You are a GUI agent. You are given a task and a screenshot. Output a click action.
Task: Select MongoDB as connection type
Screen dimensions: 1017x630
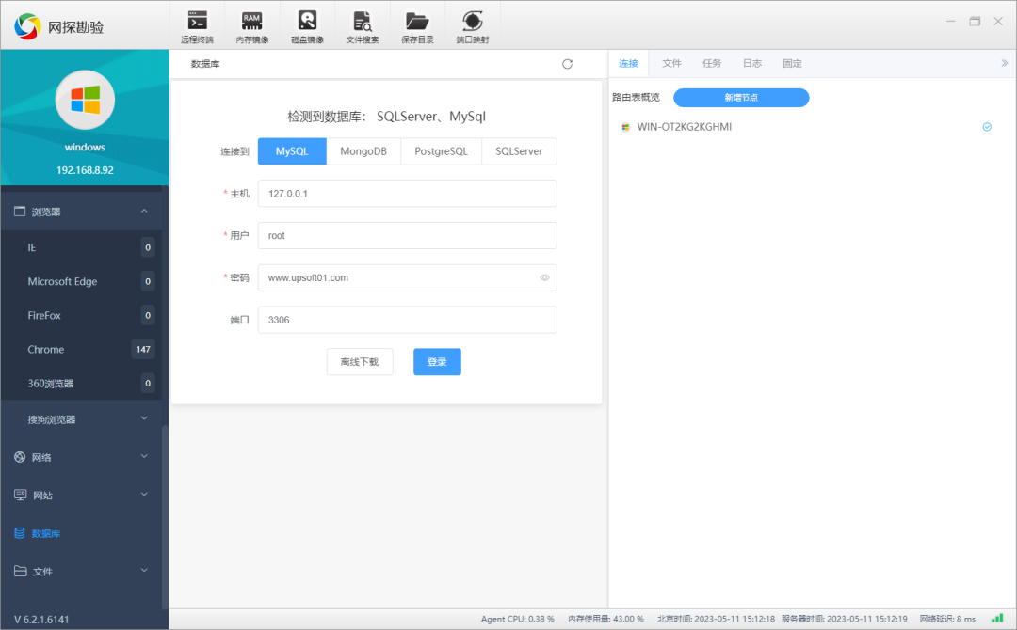click(363, 151)
